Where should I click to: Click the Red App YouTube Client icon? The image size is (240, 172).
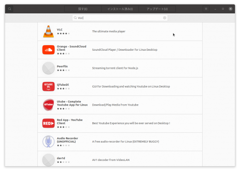tap(48, 123)
